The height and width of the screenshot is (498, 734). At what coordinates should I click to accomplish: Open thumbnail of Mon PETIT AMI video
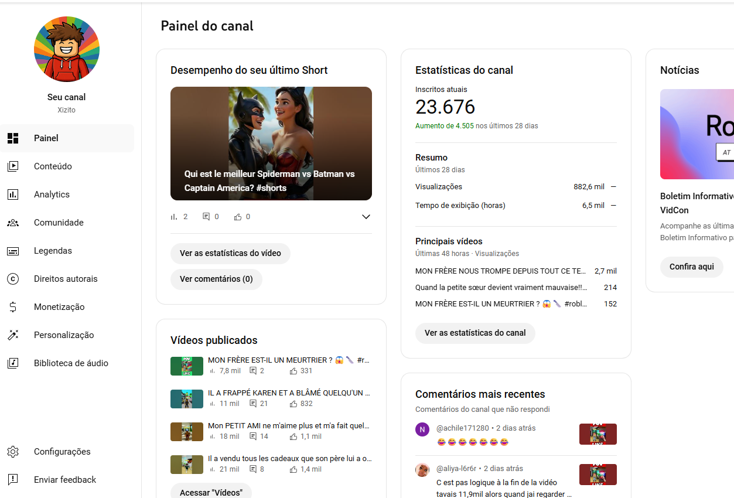click(x=187, y=432)
